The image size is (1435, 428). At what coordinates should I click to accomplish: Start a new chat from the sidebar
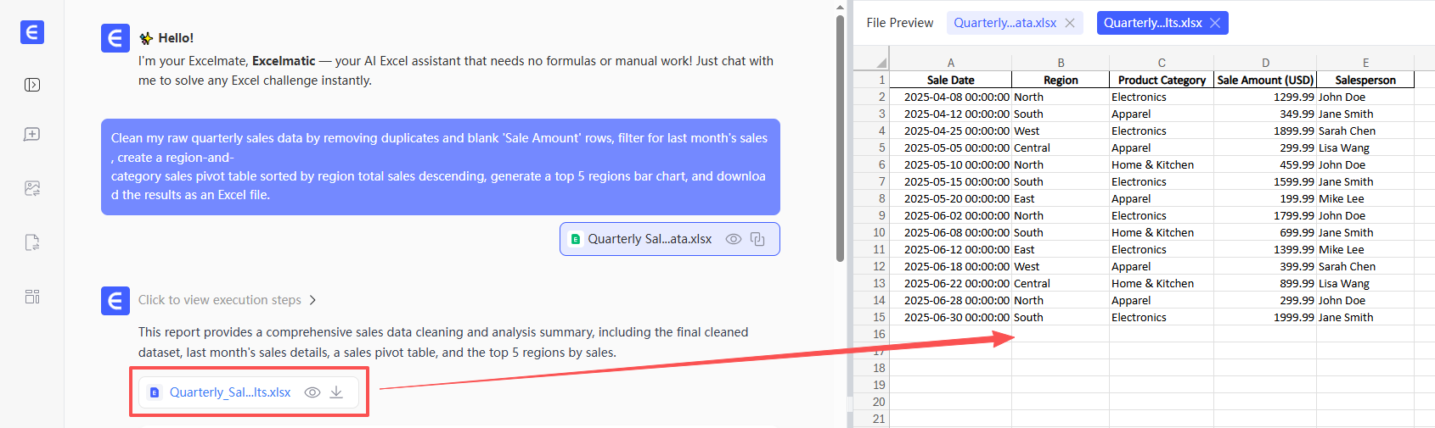point(32,135)
